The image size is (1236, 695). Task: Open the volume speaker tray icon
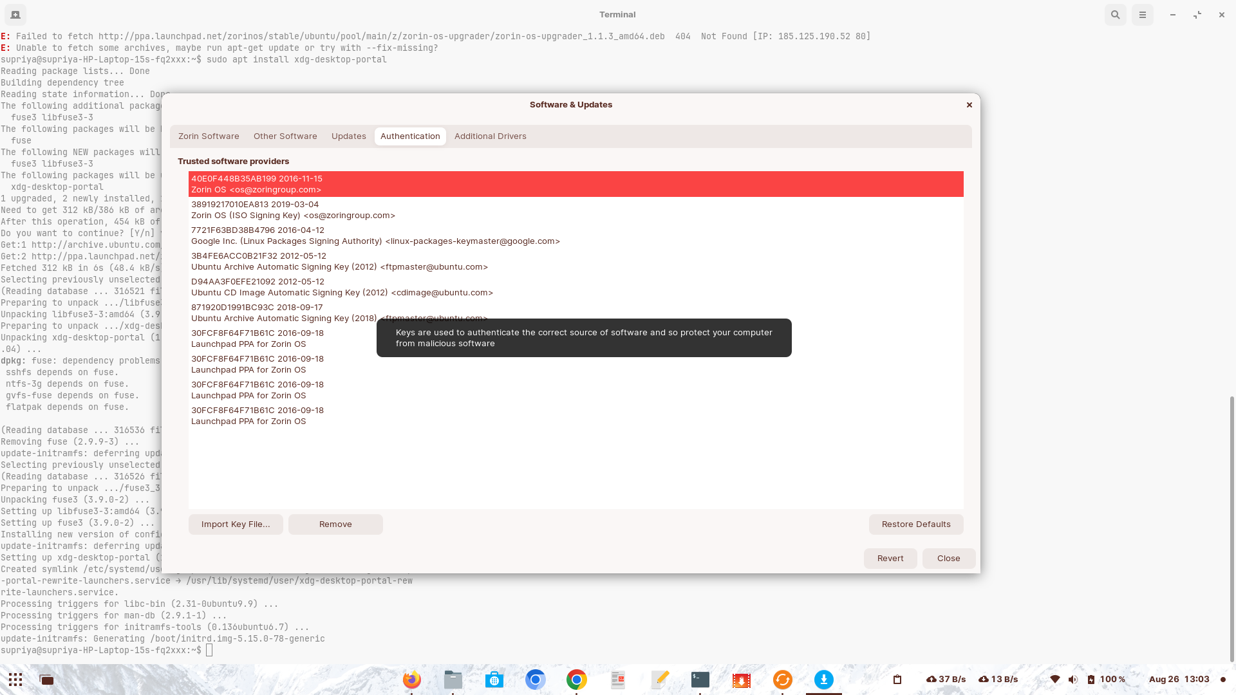pos(1072,680)
